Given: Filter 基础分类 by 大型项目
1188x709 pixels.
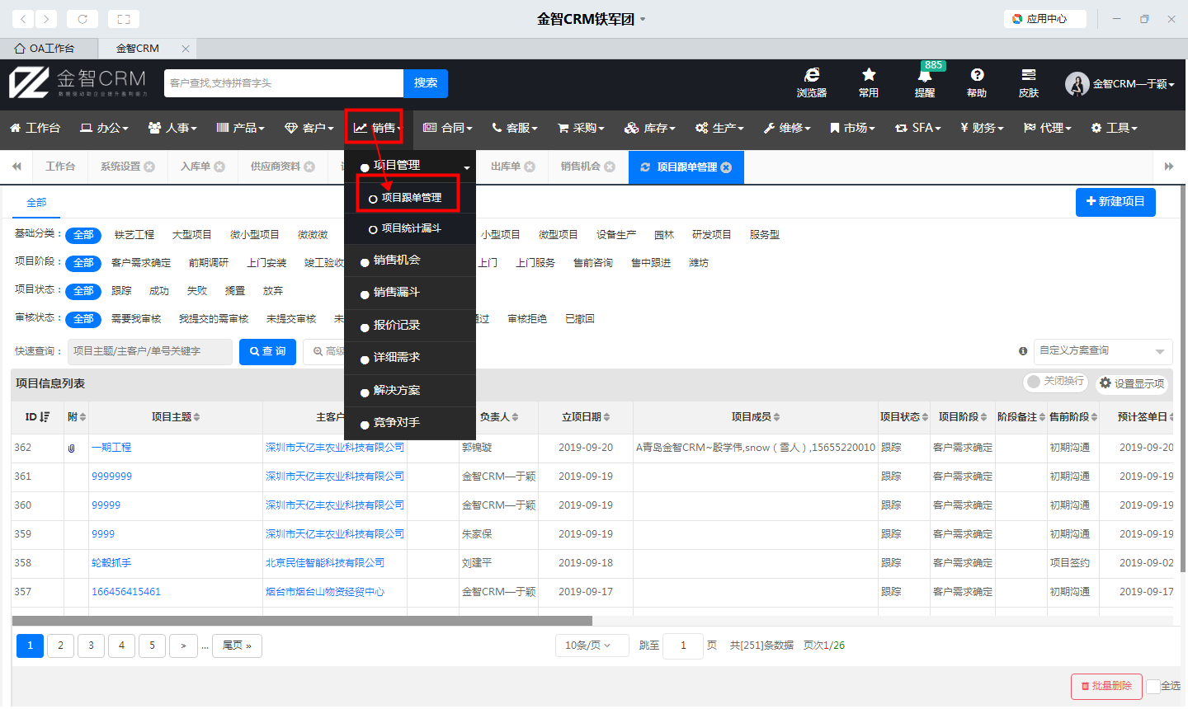Looking at the screenshot, I should pyautogui.click(x=192, y=235).
